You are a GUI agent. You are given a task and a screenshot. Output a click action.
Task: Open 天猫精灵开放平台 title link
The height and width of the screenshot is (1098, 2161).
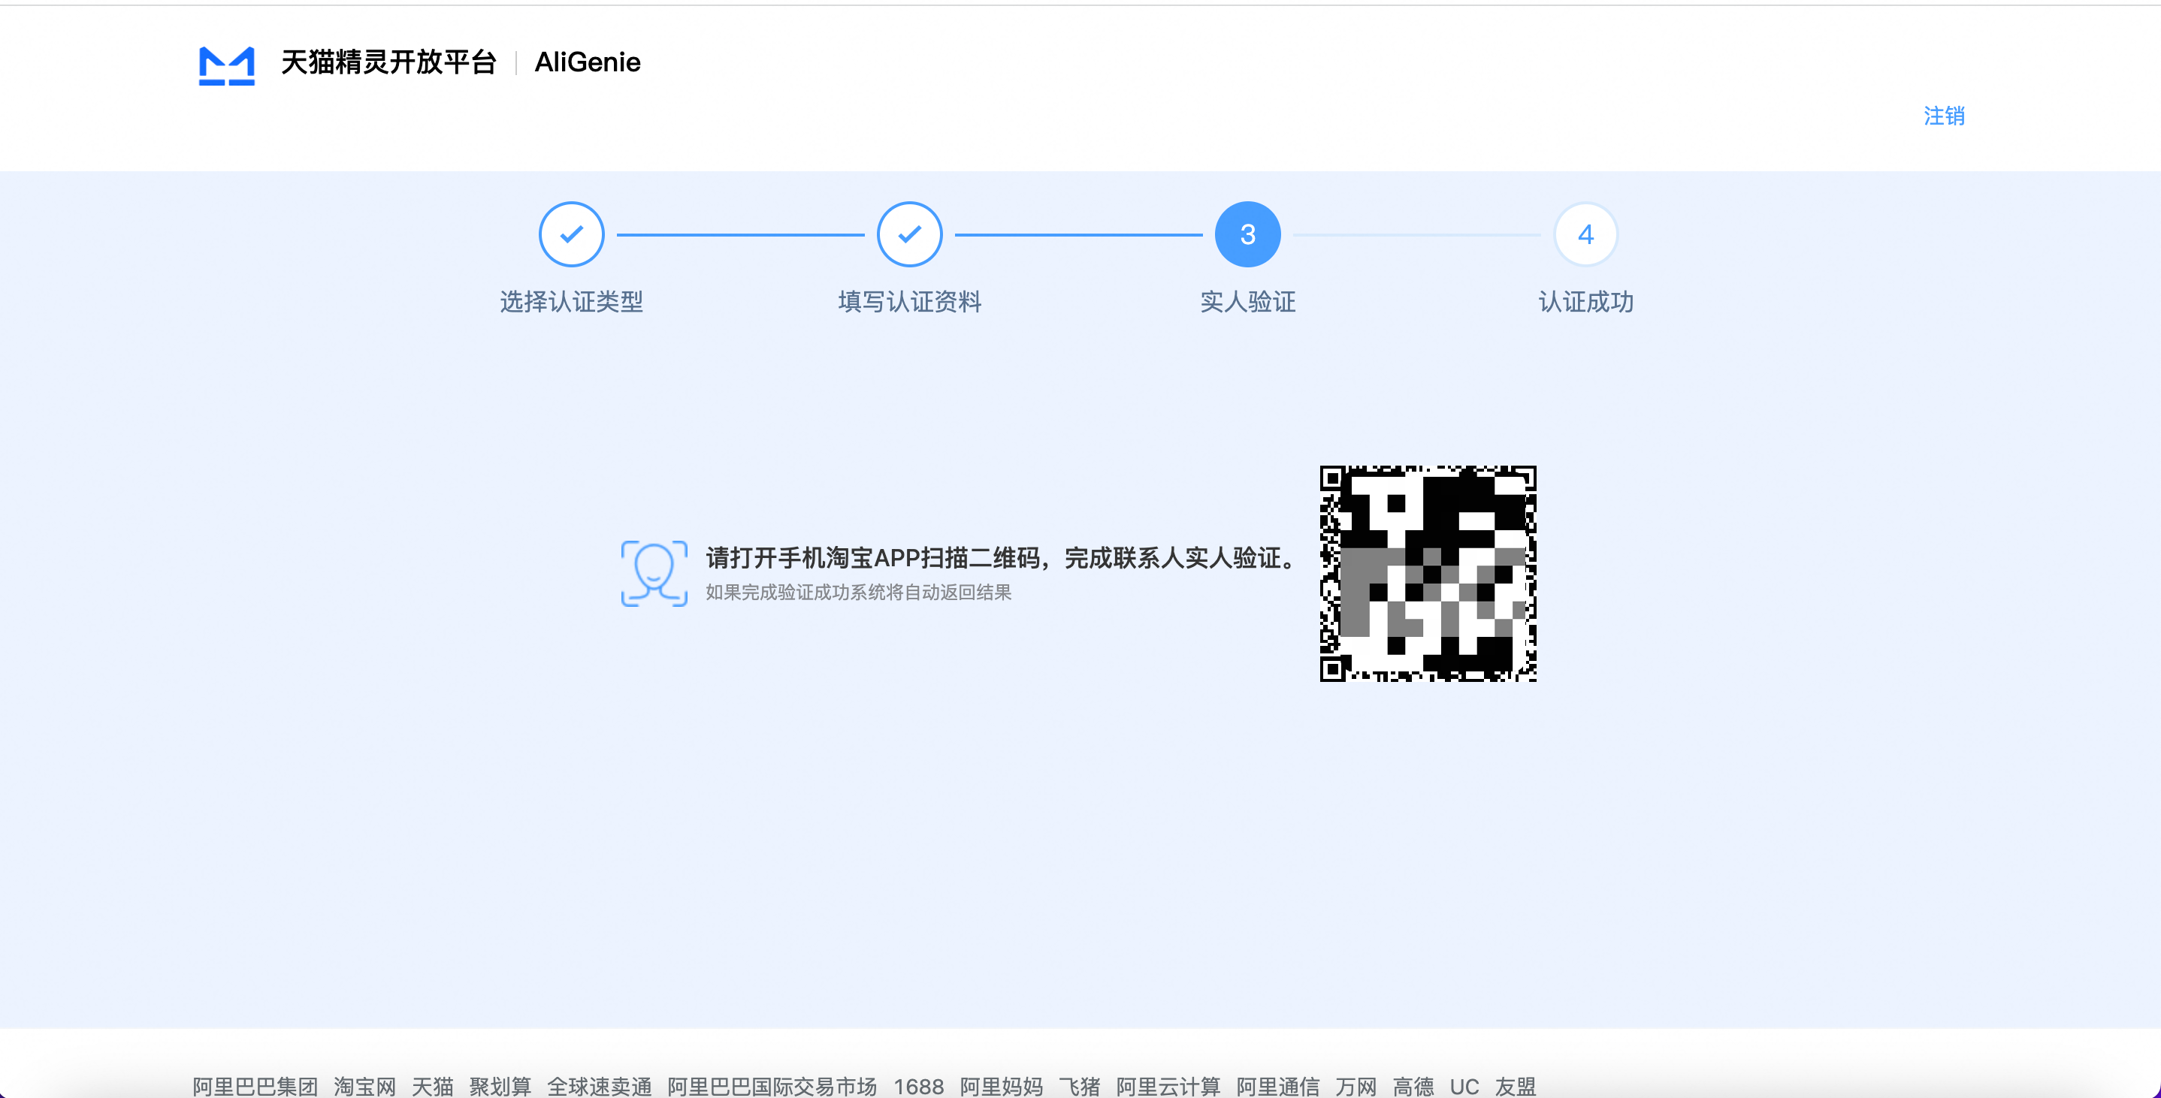[x=388, y=62]
